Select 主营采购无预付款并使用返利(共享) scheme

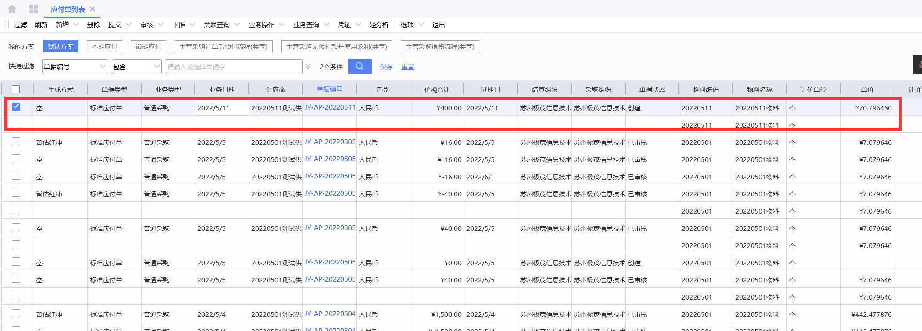coord(337,46)
